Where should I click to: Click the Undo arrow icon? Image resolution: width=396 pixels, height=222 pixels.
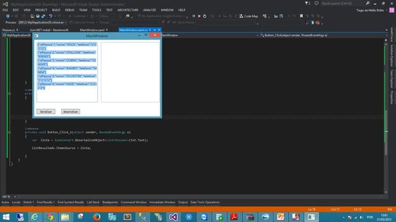point(51,16)
